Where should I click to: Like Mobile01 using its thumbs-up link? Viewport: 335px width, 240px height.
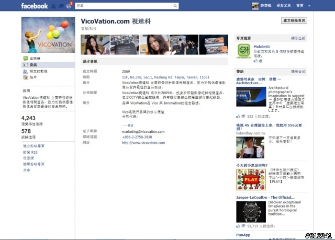click(258, 61)
